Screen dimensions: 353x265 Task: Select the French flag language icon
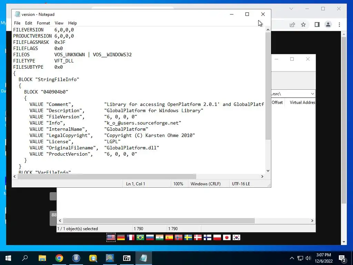131,237
